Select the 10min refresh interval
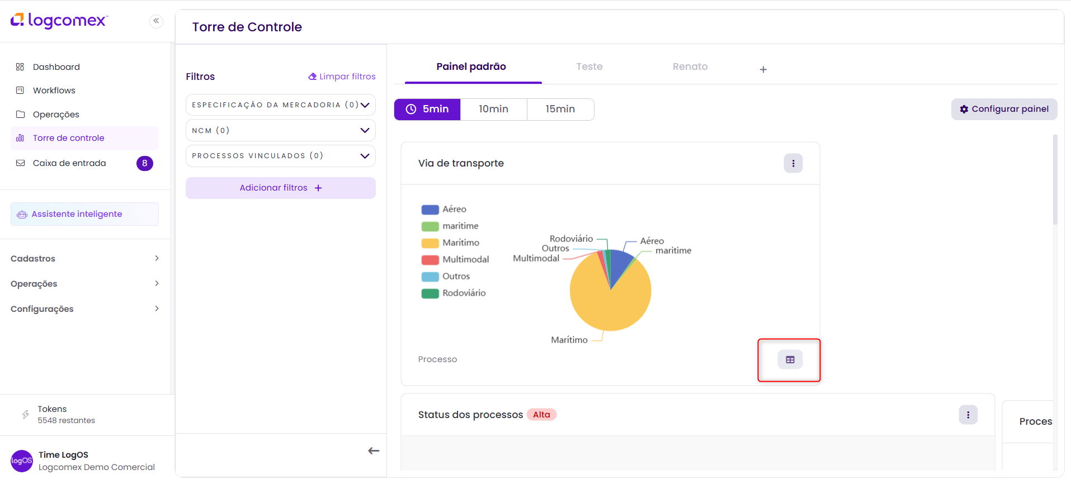Image resolution: width=1071 pixels, height=484 pixels. (x=493, y=110)
